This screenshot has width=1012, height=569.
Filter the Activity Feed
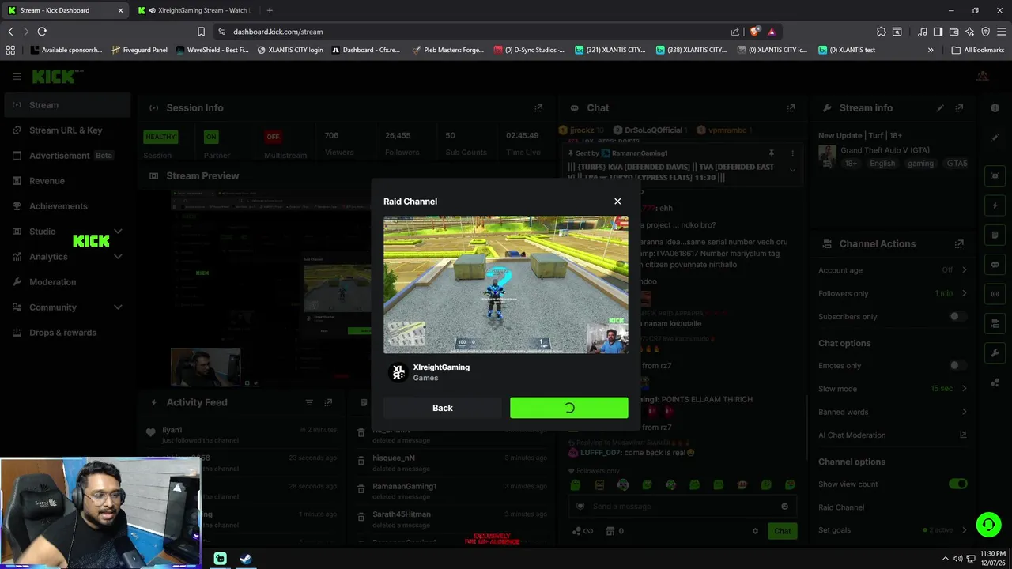[309, 403]
